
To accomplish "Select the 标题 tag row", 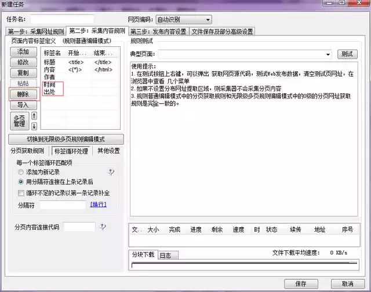I will click(x=80, y=62).
